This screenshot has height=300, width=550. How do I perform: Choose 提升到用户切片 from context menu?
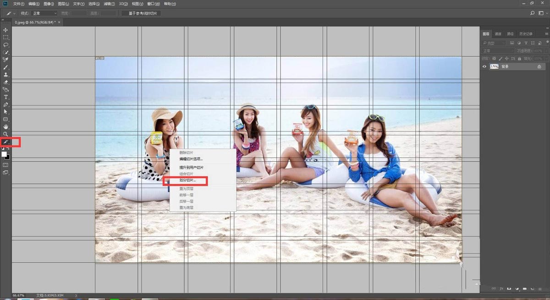pos(191,168)
